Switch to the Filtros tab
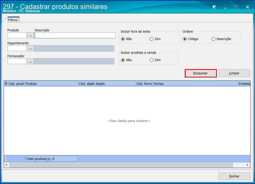This screenshot has width=255, height=184. (13, 20)
